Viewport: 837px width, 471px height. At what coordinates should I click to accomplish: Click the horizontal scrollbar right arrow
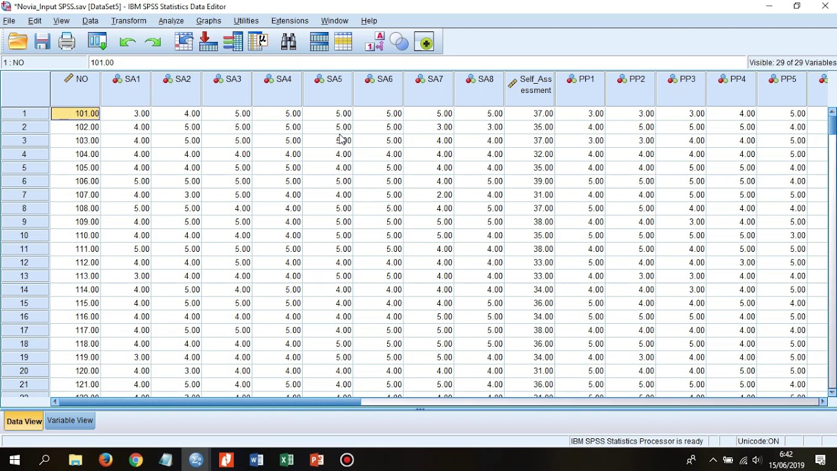[823, 402]
